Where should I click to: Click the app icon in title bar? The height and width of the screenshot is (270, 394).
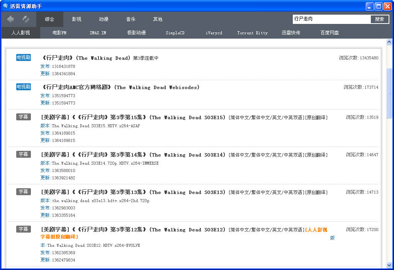pyautogui.click(x=5, y=6)
